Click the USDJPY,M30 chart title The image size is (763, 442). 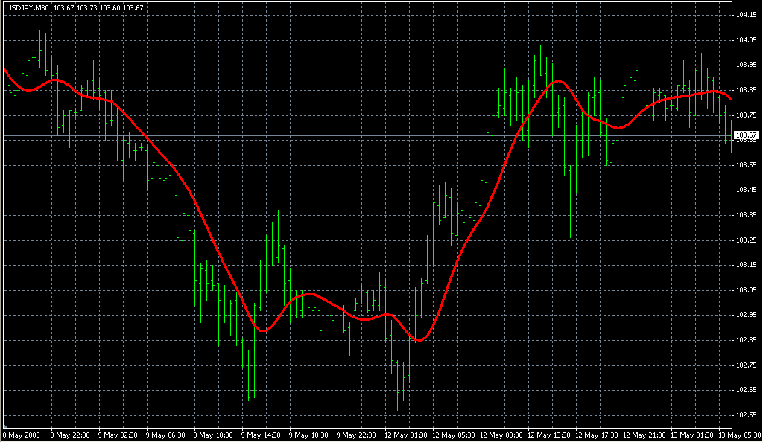(x=26, y=7)
